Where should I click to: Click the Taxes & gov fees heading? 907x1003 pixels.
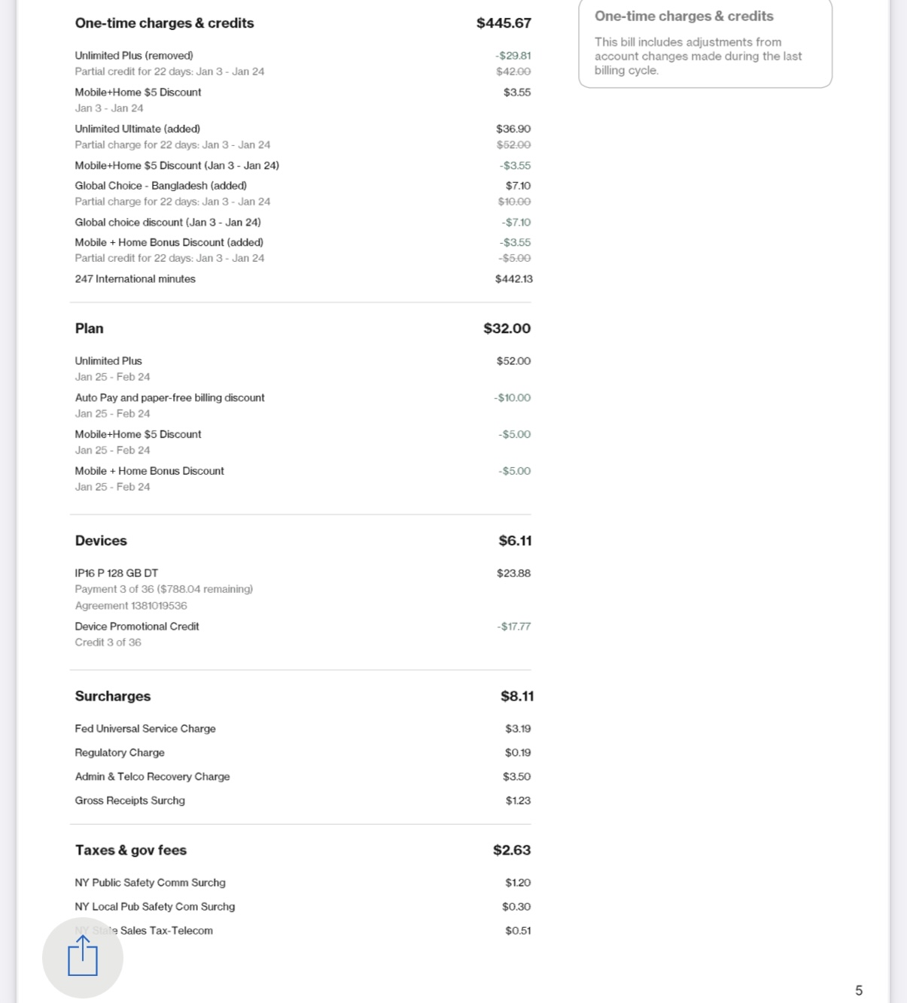tap(131, 850)
